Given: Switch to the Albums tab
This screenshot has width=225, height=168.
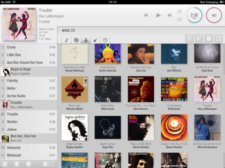Looking at the screenshot, I should click(76, 40).
